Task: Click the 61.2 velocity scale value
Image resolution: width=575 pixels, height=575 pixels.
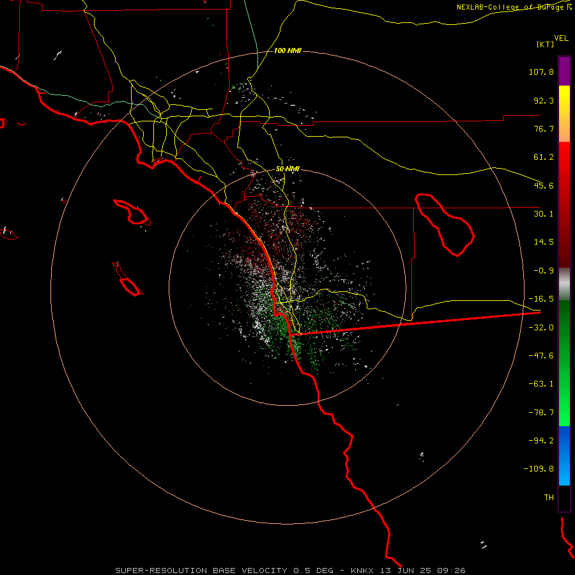Action: click(544, 157)
